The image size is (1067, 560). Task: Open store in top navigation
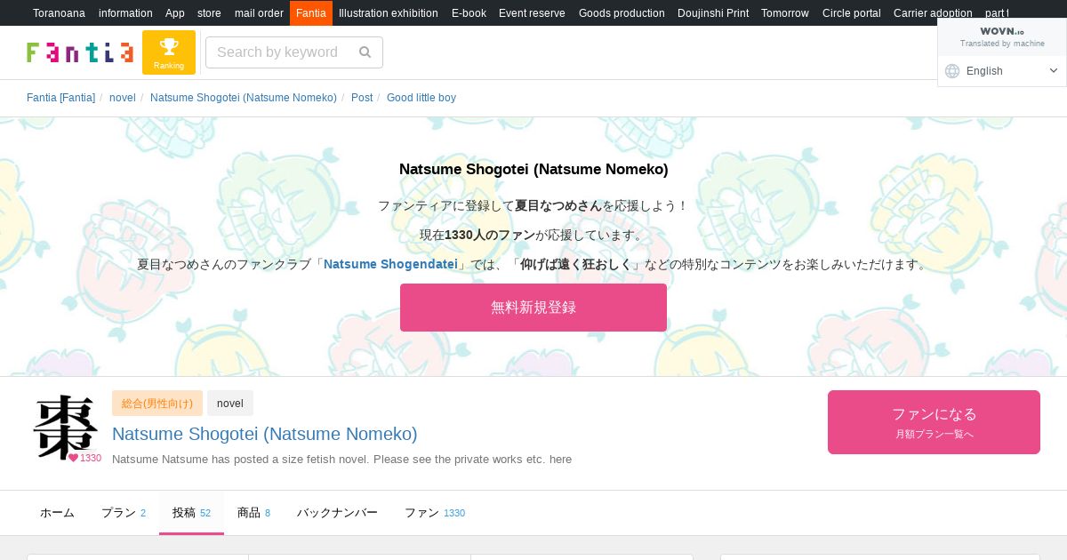[209, 13]
